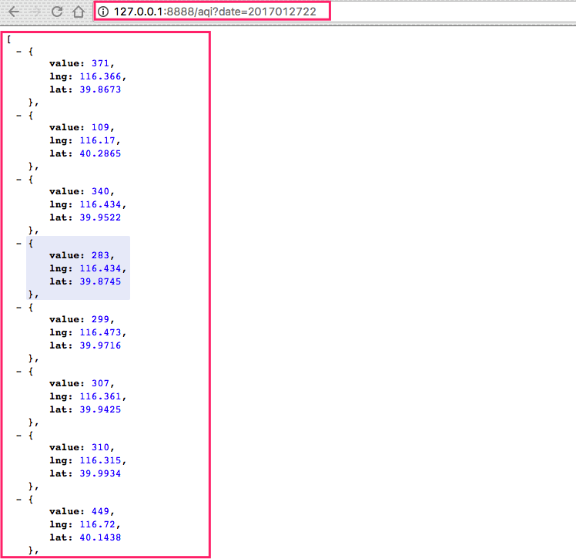Select lng value 116.72
The width and height of the screenshot is (576, 559).
pos(97,524)
